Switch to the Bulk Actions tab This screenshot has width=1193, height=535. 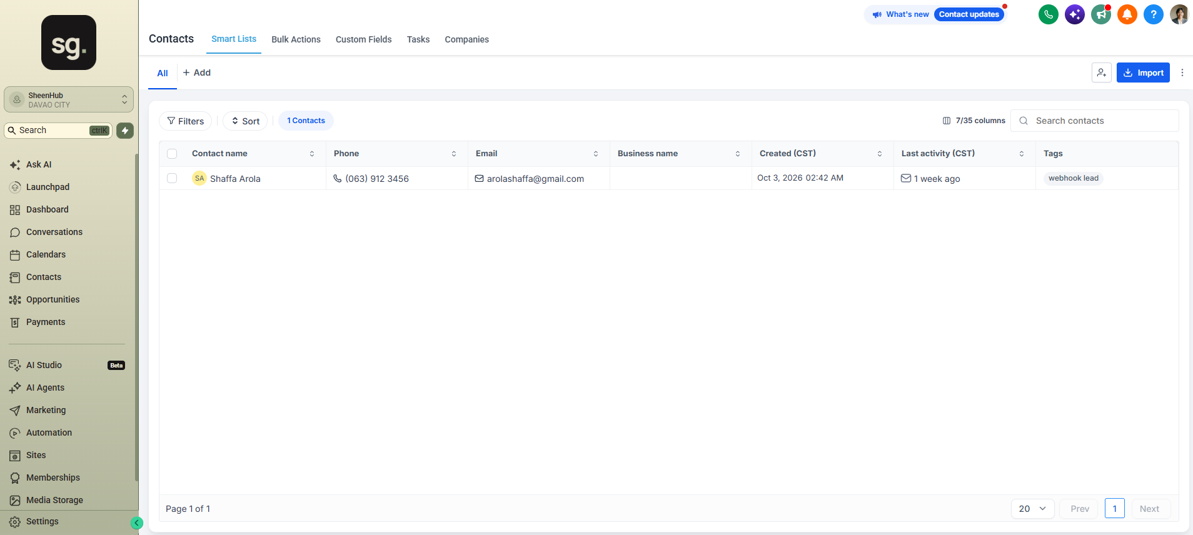click(296, 39)
